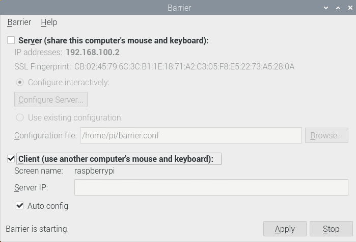Screen dimensions: 356x242
Task: Click the Browse... button
Action: click(326, 135)
